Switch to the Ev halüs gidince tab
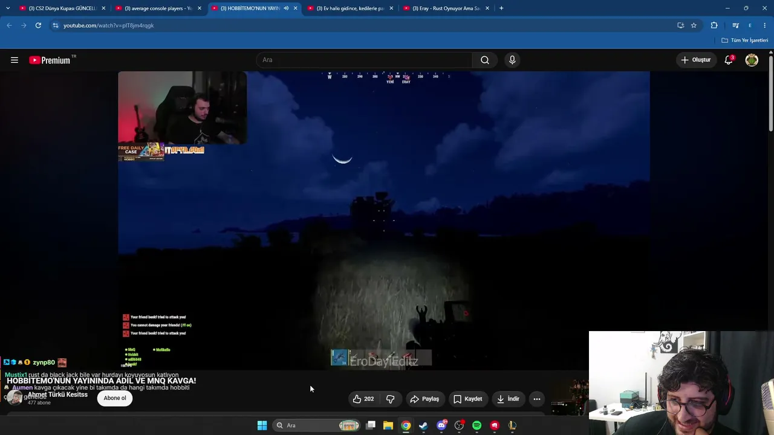 (x=350, y=8)
